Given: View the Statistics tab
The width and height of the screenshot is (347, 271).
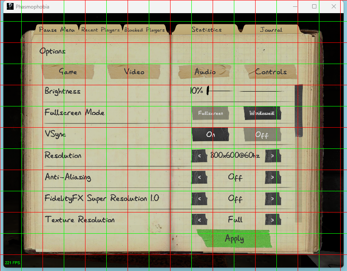Looking at the screenshot, I should 206,30.
